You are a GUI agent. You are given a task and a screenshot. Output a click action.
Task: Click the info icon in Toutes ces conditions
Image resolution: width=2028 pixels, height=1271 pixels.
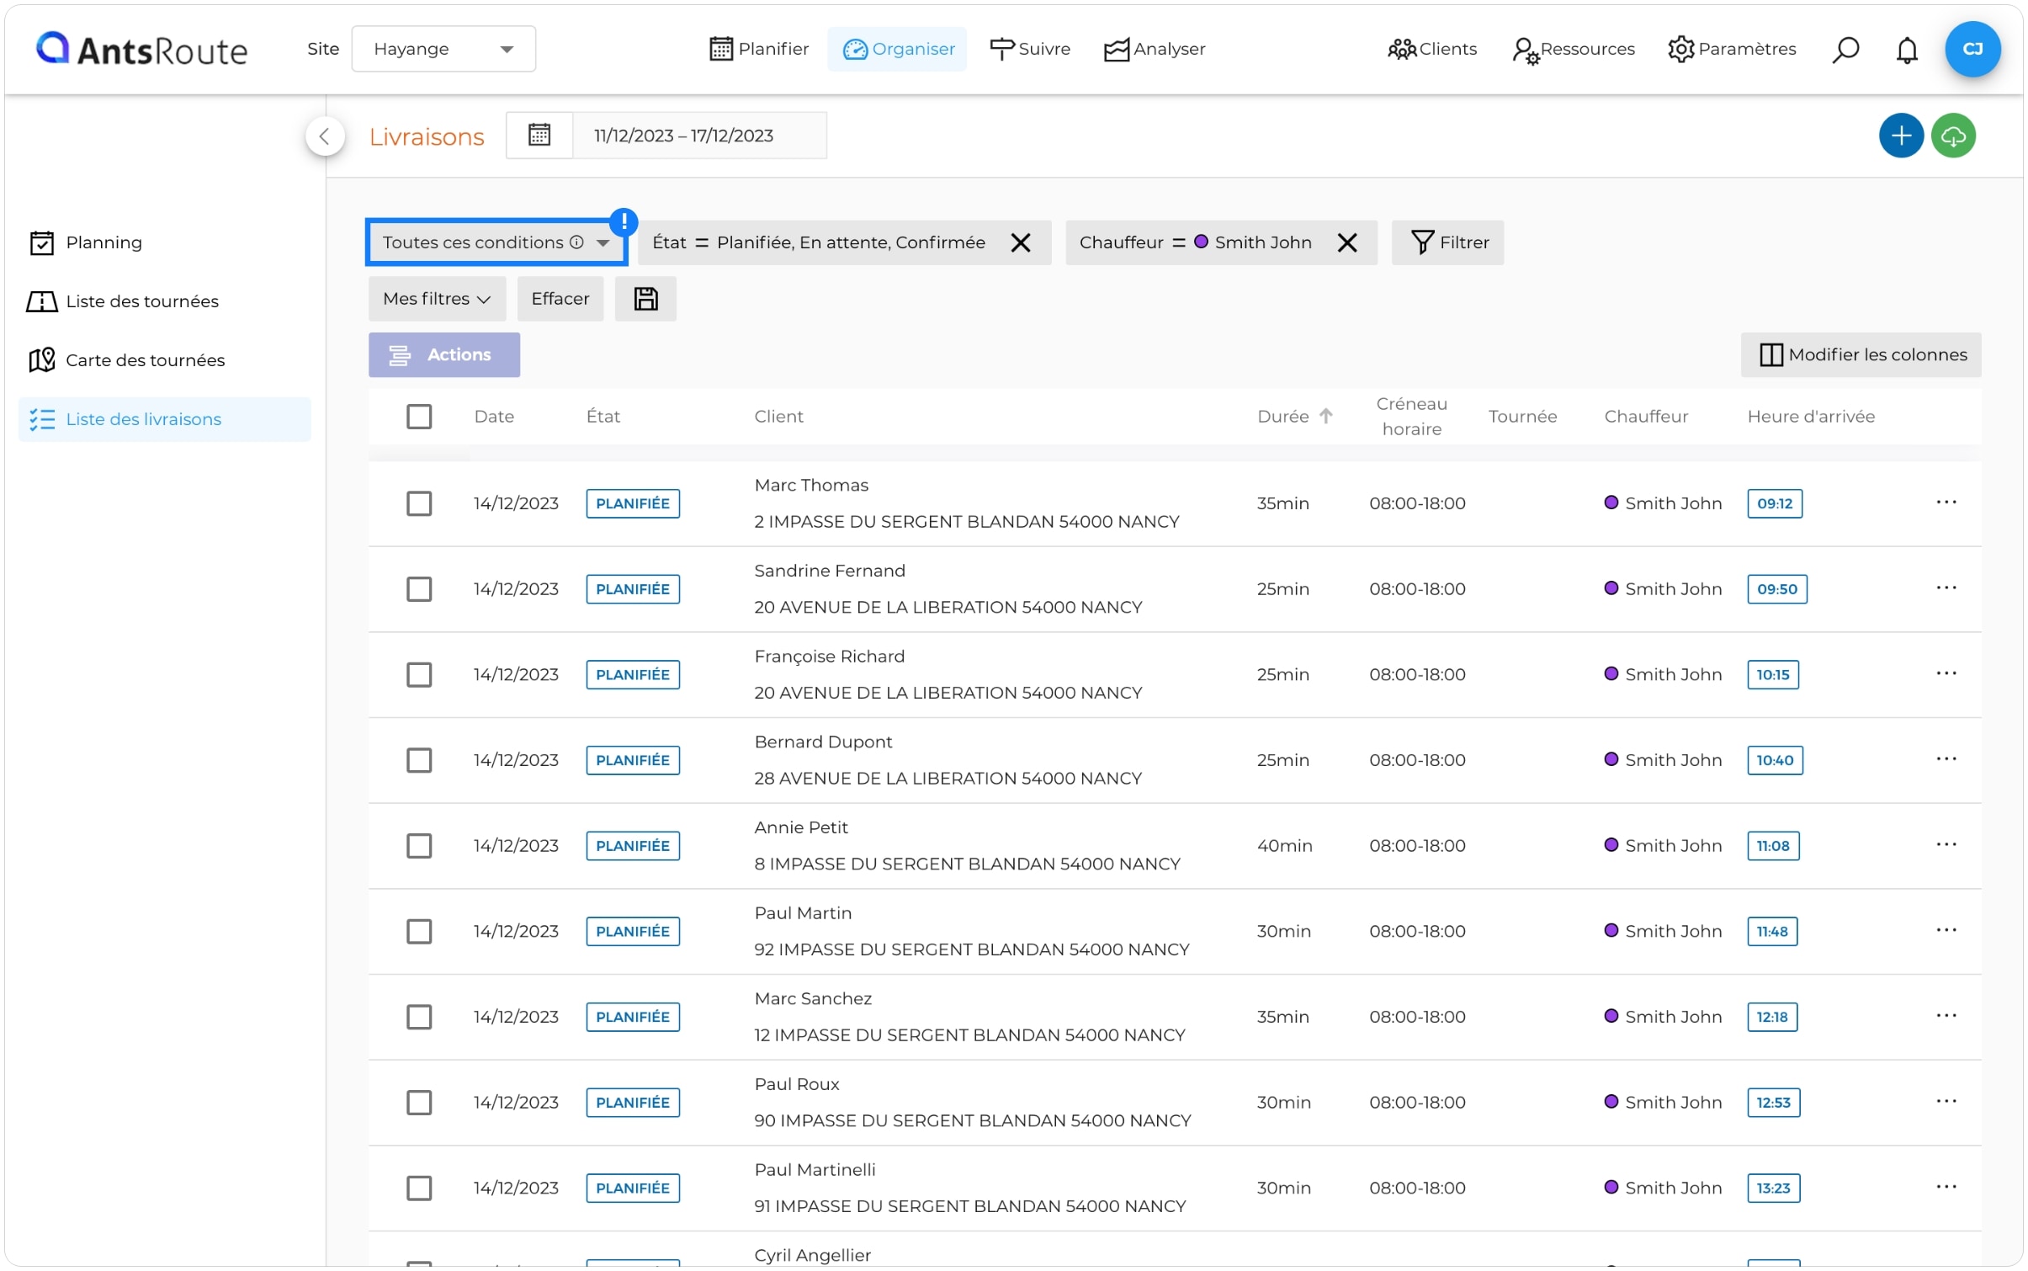pos(576,242)
